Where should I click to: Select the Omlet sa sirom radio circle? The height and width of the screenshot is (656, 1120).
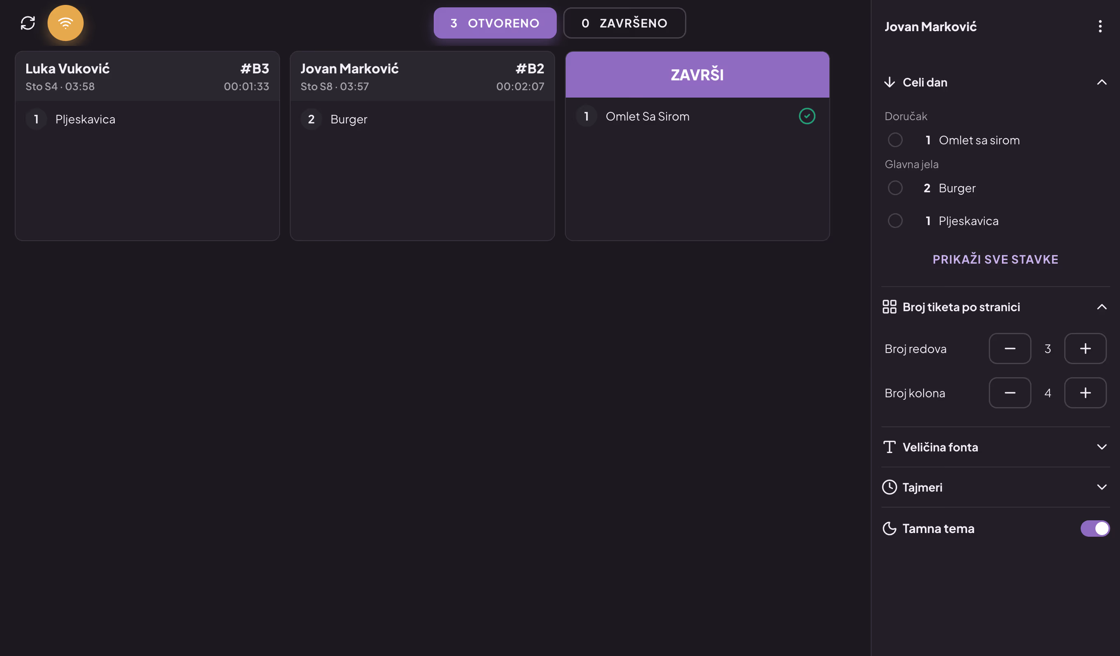pos(895,140)
